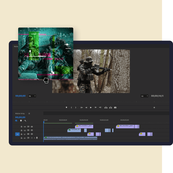Image resolution: width=173 pixels, height=173 pixels.
Task: Click the timeline playhead timecode 00;00;00
Action: (x=20, y=117)
